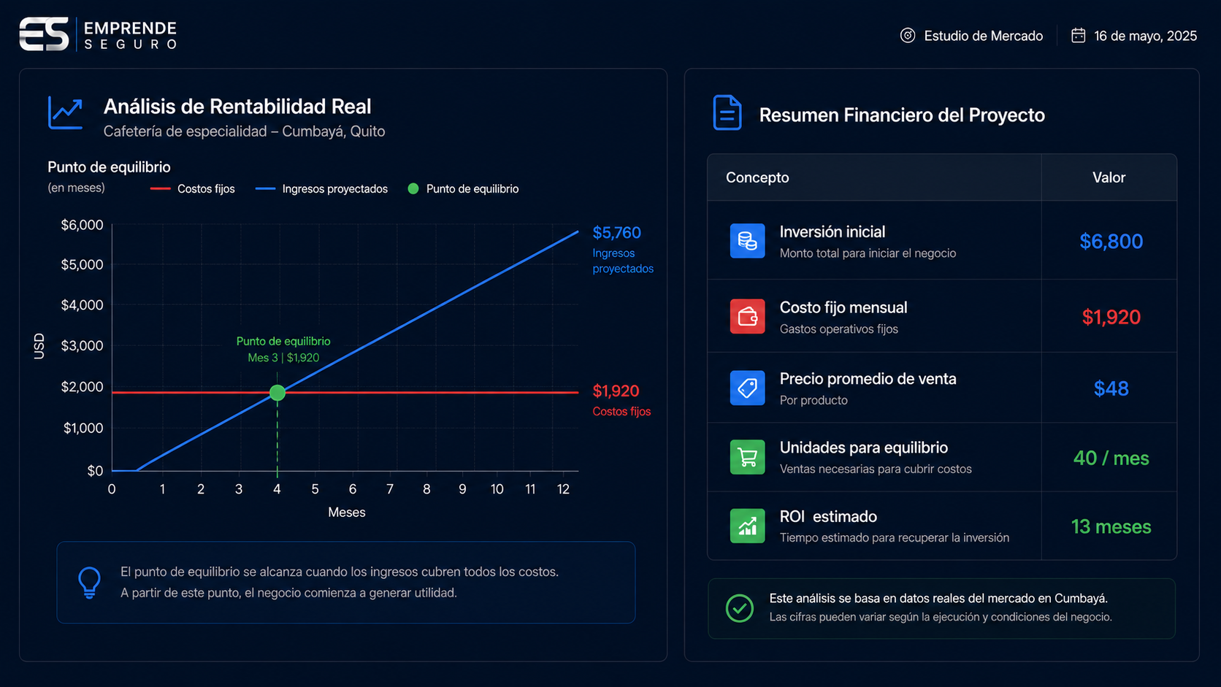1221x687 pixels.
Task: Click the Costos fijos label under the red $1,920
Action: 621,412
